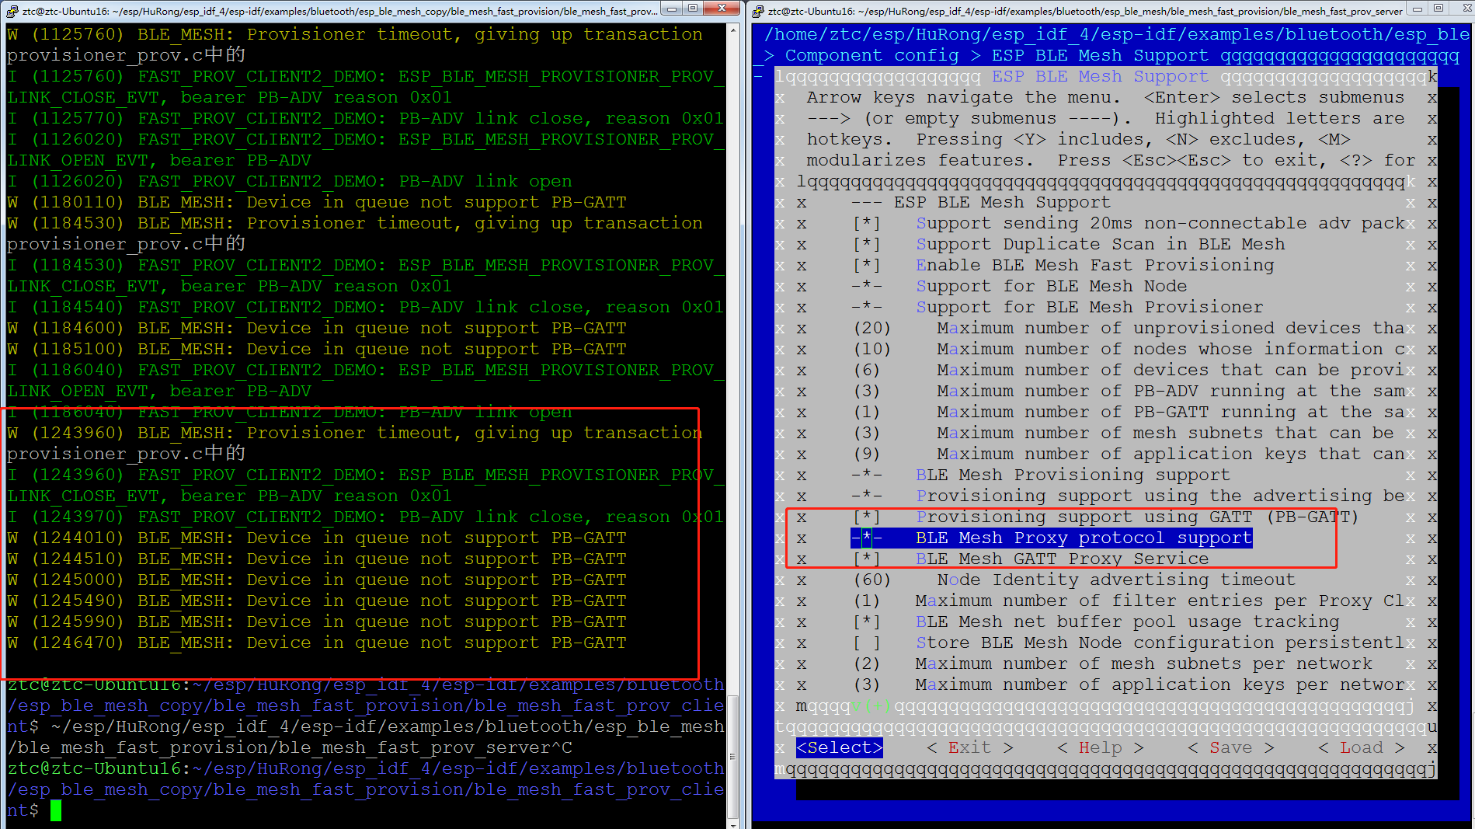The width and height of the screenshot is (1475, 829).
Task: Click the < Exit > button in menuconfig
Action: pyautogui.click(x=970, y=747)
